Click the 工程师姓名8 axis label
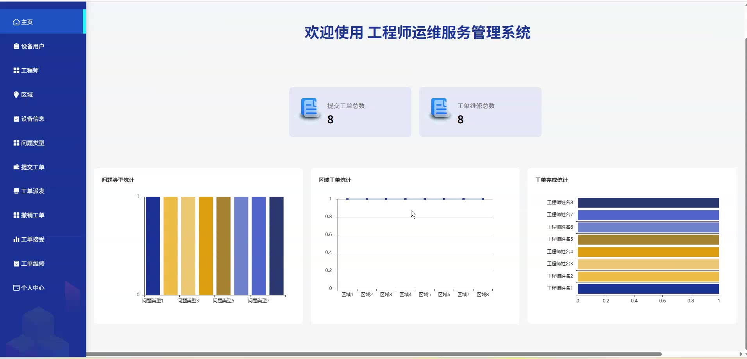 (560, 203)
